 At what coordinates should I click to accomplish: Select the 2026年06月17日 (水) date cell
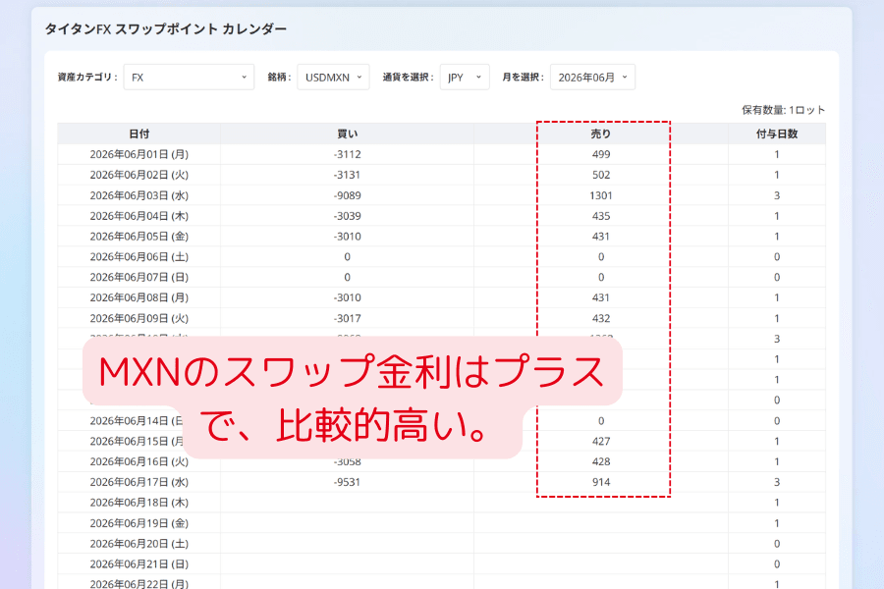(138, 482)
